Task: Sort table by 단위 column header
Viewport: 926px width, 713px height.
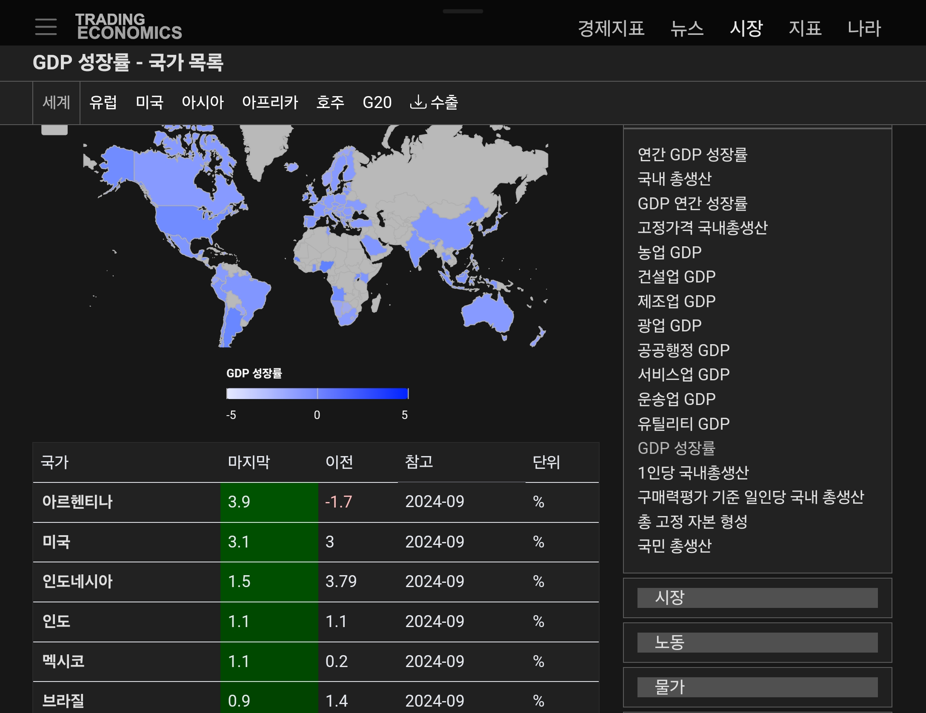Action: (546, 462)
